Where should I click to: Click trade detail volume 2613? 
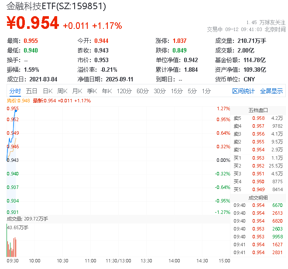(278, 213)
